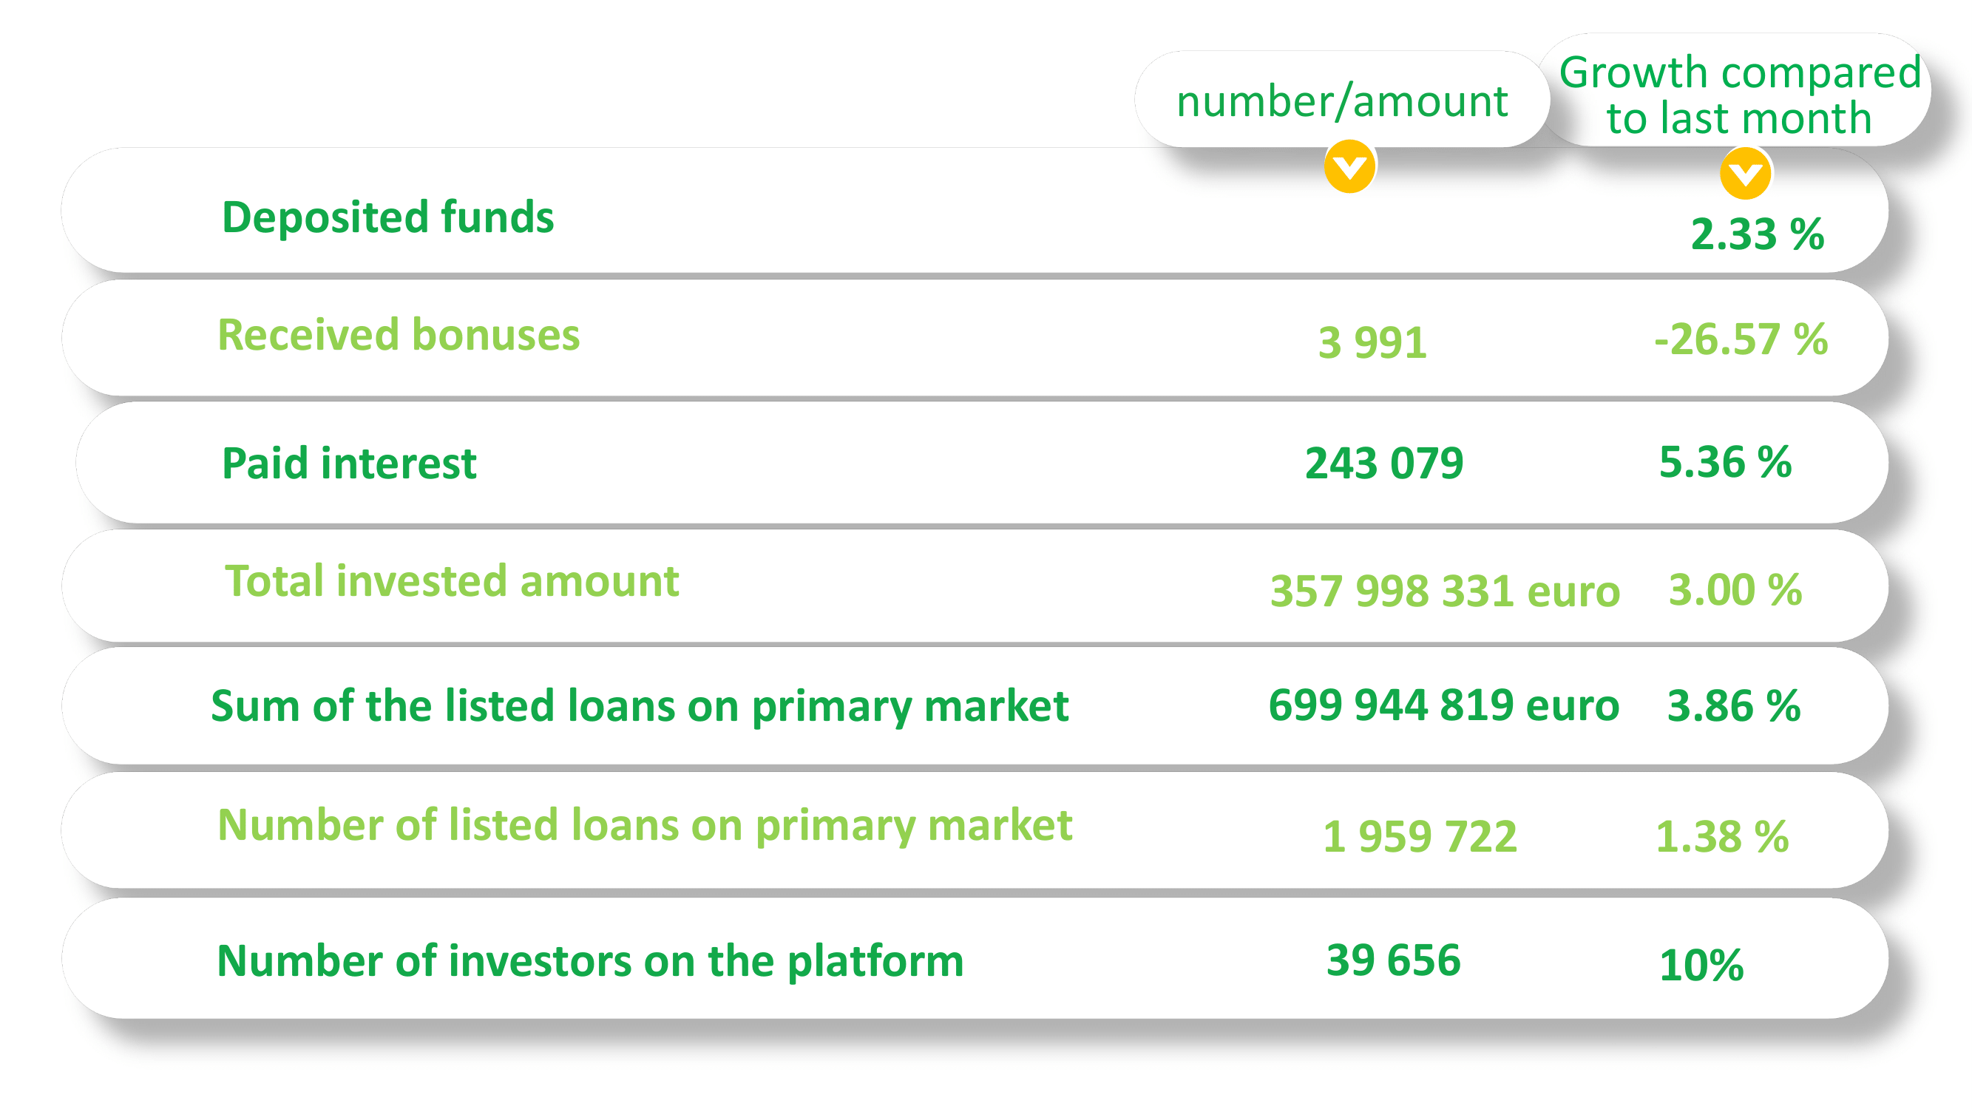This screenshot has width=1972, height=1109.
Task: Click the -26.57 % growth value
Action: tap(1741, 339)
